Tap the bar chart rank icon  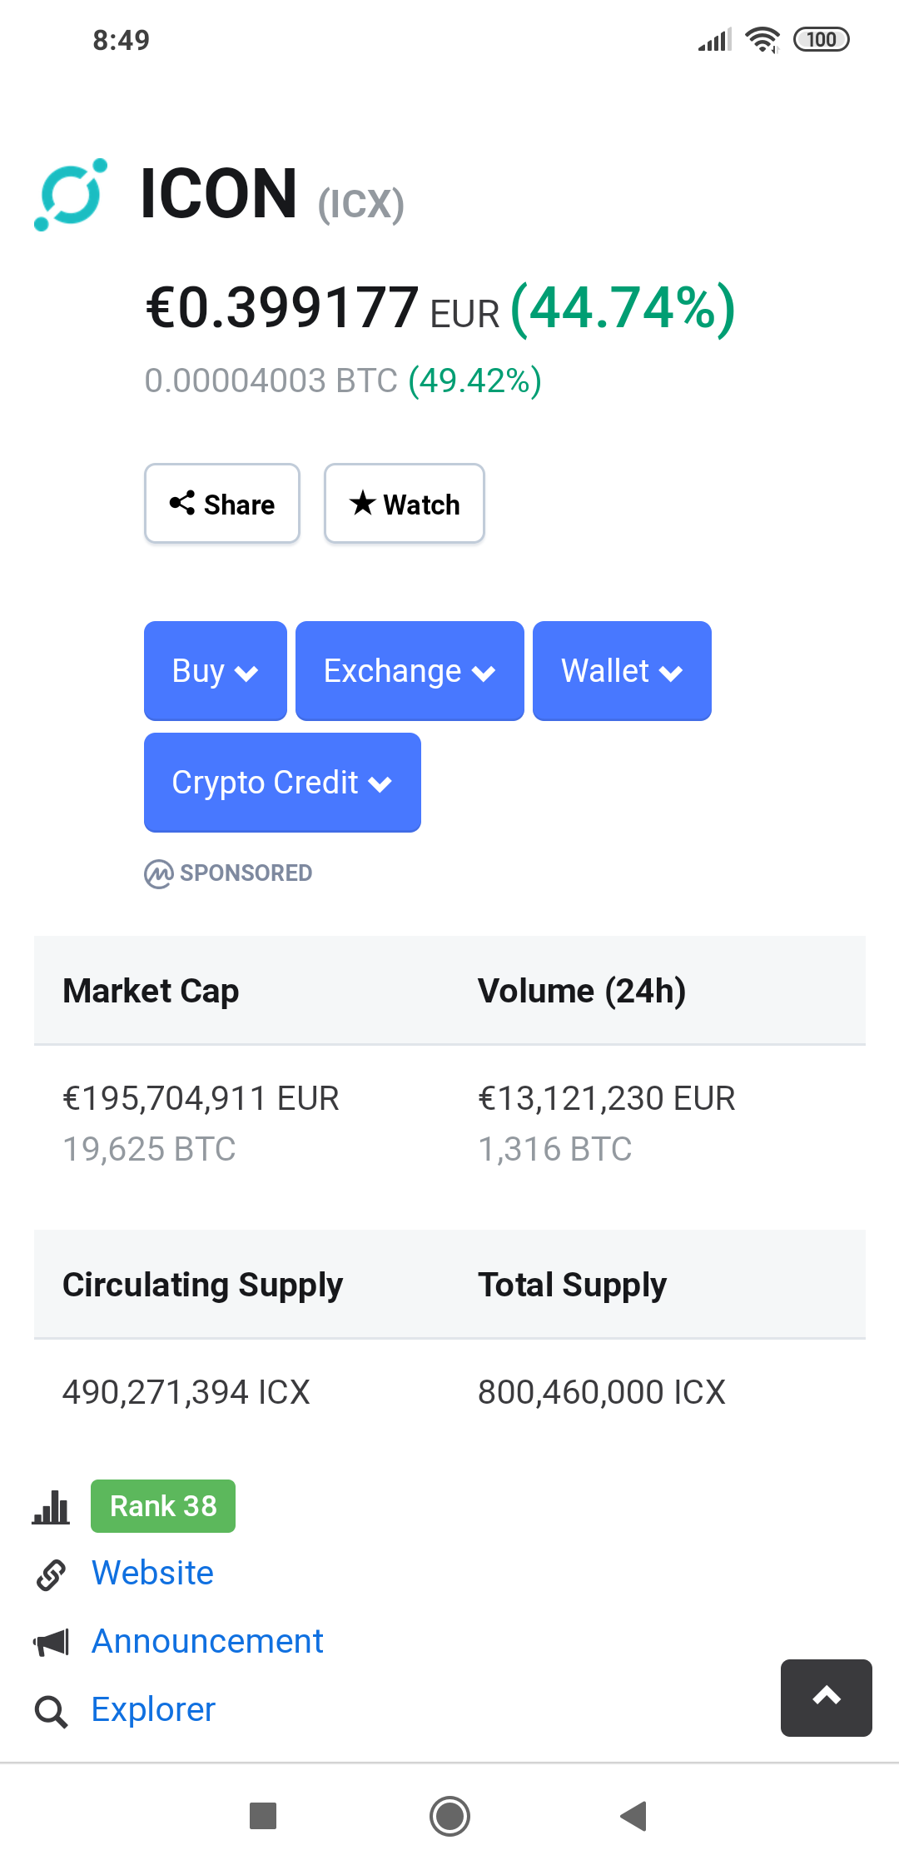(51, 1507)
